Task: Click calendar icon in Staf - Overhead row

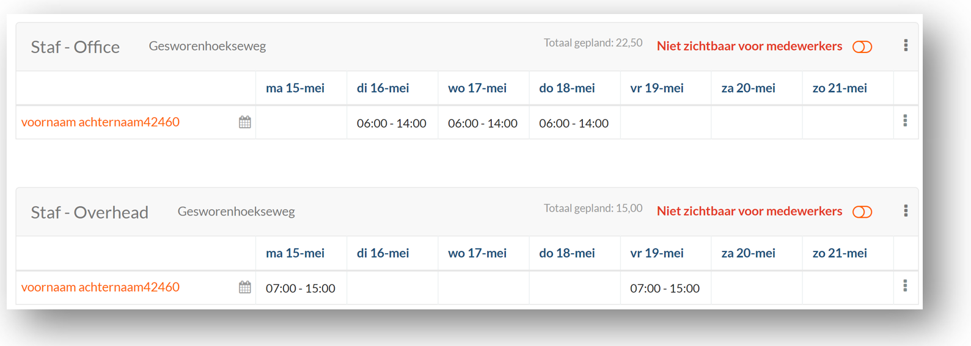Action: click(244, 287)
